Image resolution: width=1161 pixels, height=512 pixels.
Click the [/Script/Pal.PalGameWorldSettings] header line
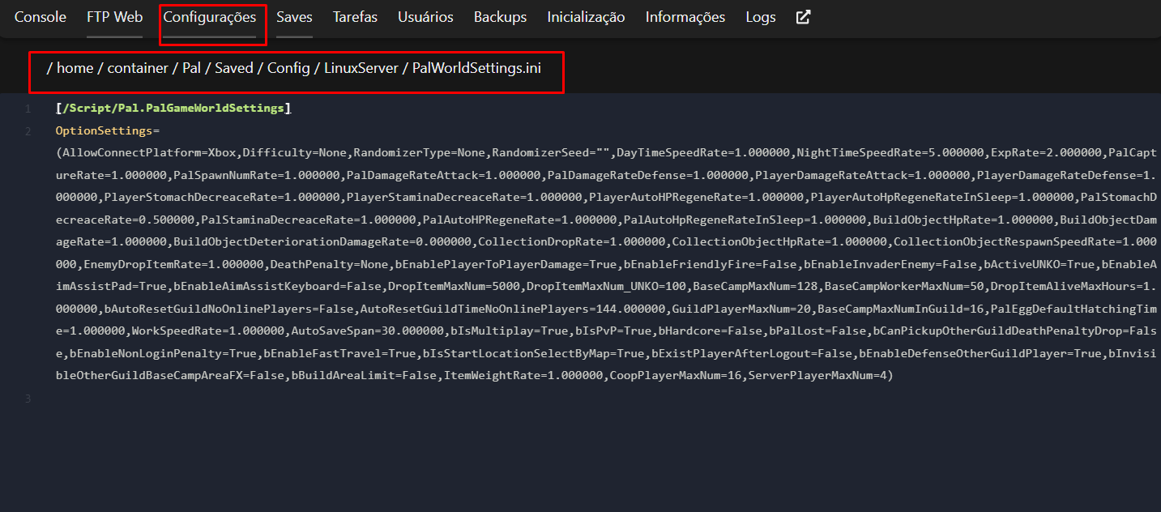(173, 108)
